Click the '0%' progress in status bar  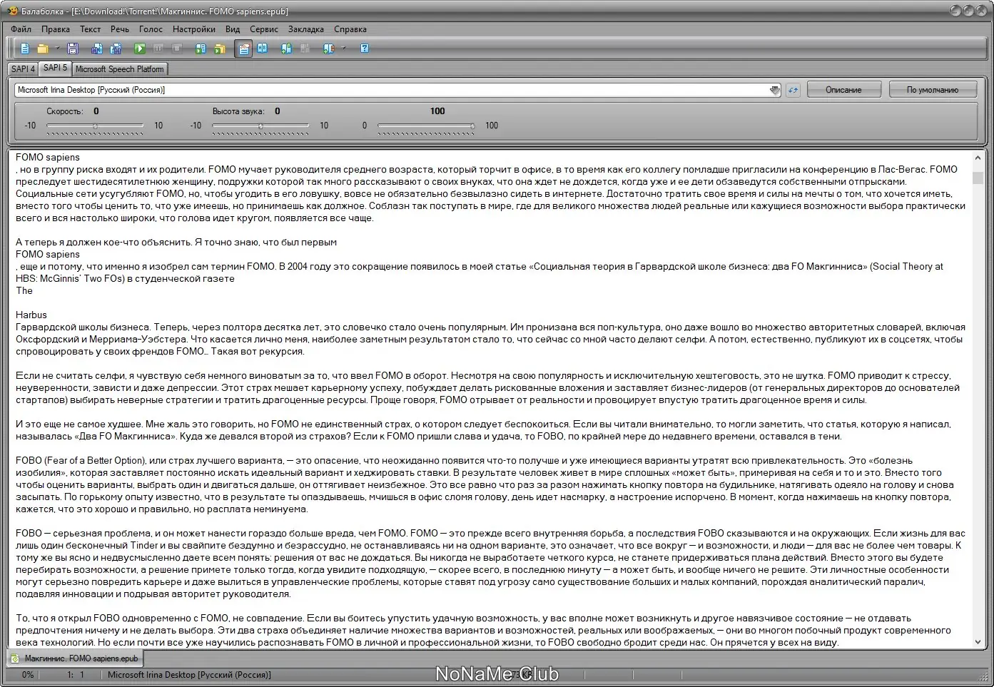[28, 675]
